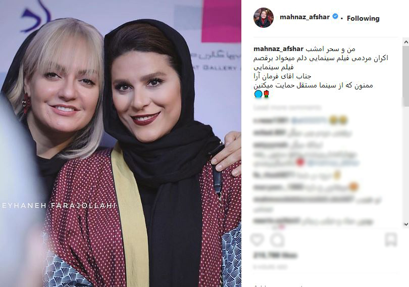Open the mahnaz_afshar profile avatar
The width and height of the screenshot is (409, 287).
click(x=264, y=18)
